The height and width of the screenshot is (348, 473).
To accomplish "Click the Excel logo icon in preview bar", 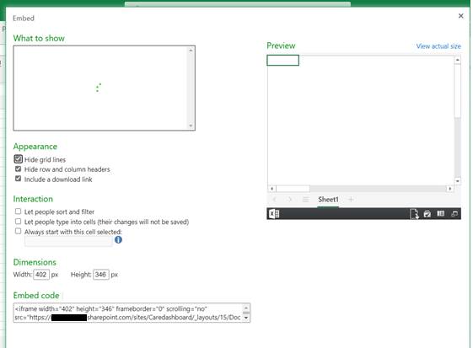I will [x=274, y=214].
